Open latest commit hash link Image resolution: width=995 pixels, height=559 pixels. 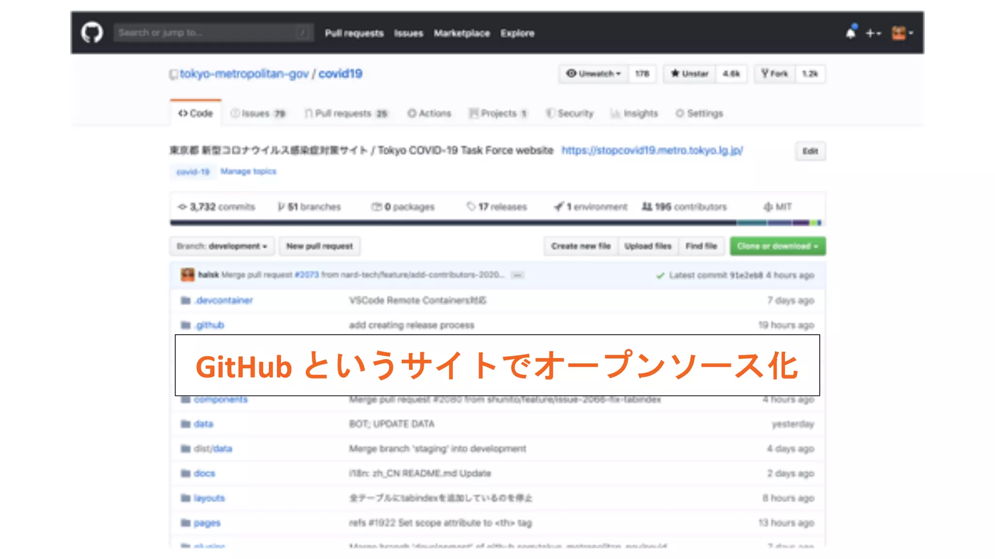(x=746, y=275)
